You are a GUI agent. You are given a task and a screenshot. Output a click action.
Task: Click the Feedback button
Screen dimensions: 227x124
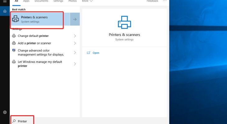152,1
